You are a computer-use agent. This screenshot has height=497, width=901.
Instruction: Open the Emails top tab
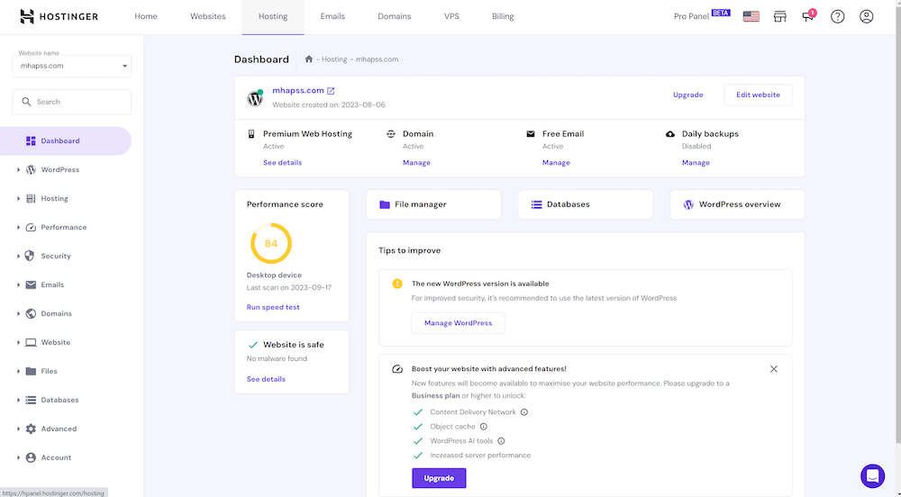(332, 16)
